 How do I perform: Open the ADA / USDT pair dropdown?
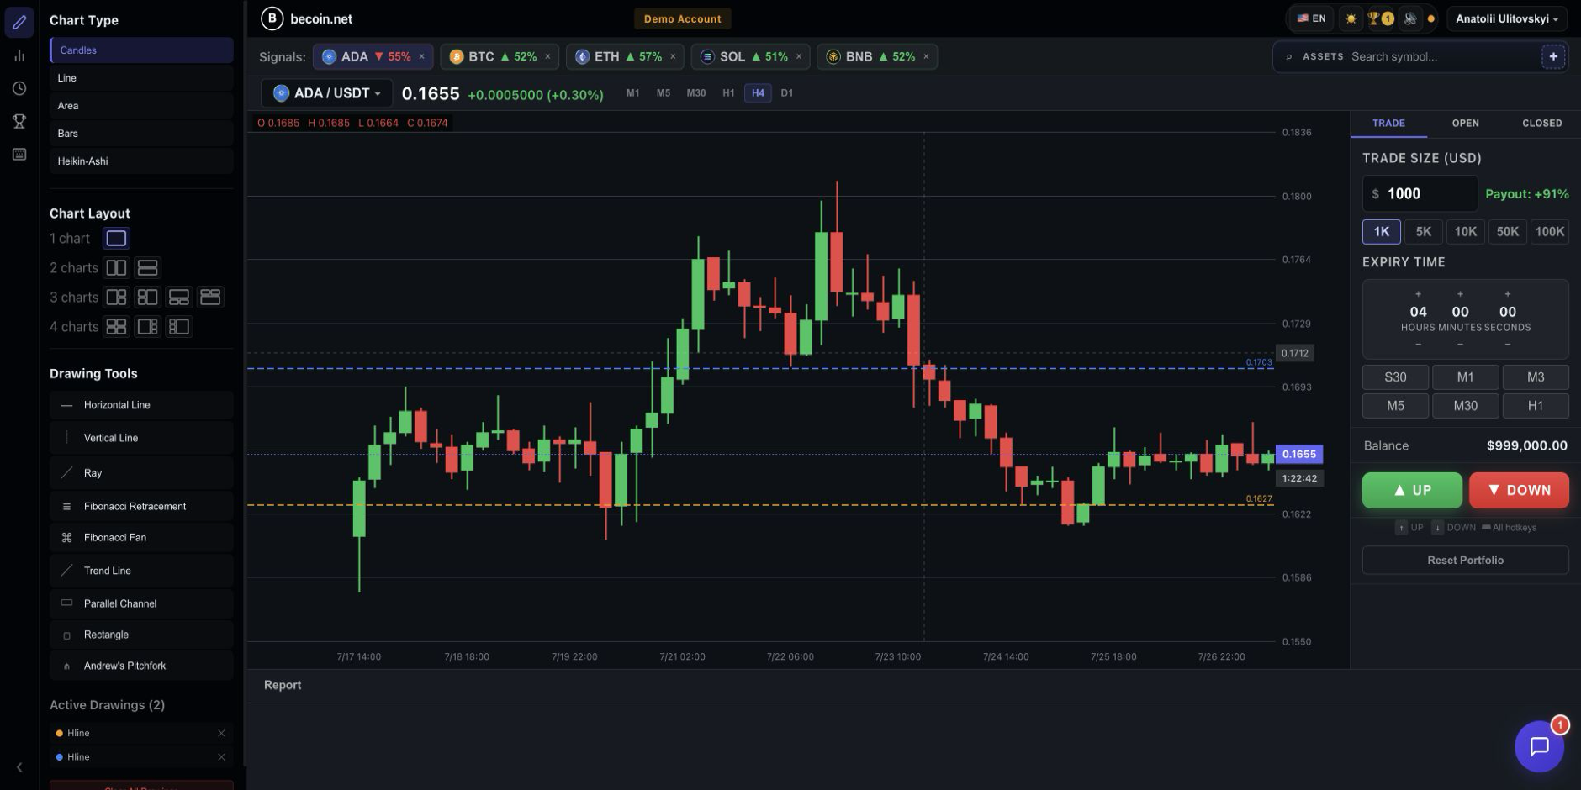[327, 93]
